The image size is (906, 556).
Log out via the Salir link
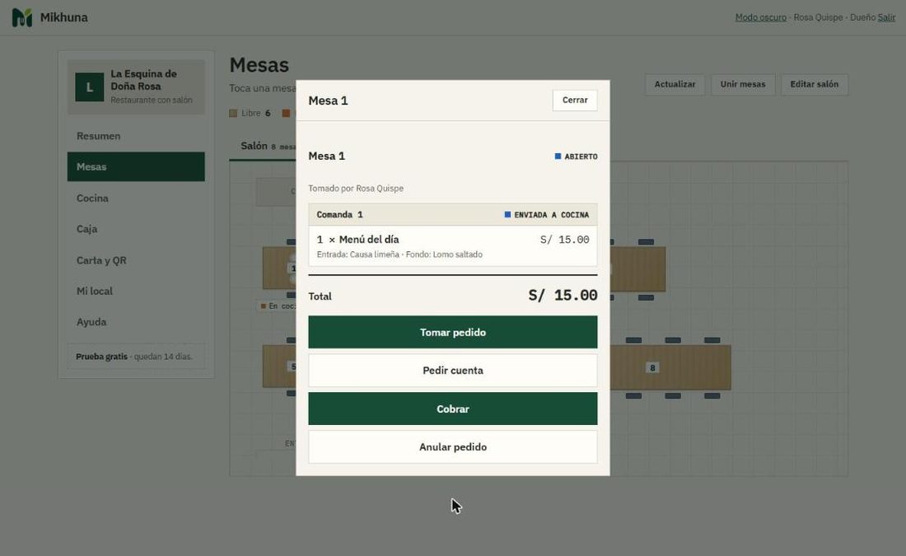tap(886, 17)
